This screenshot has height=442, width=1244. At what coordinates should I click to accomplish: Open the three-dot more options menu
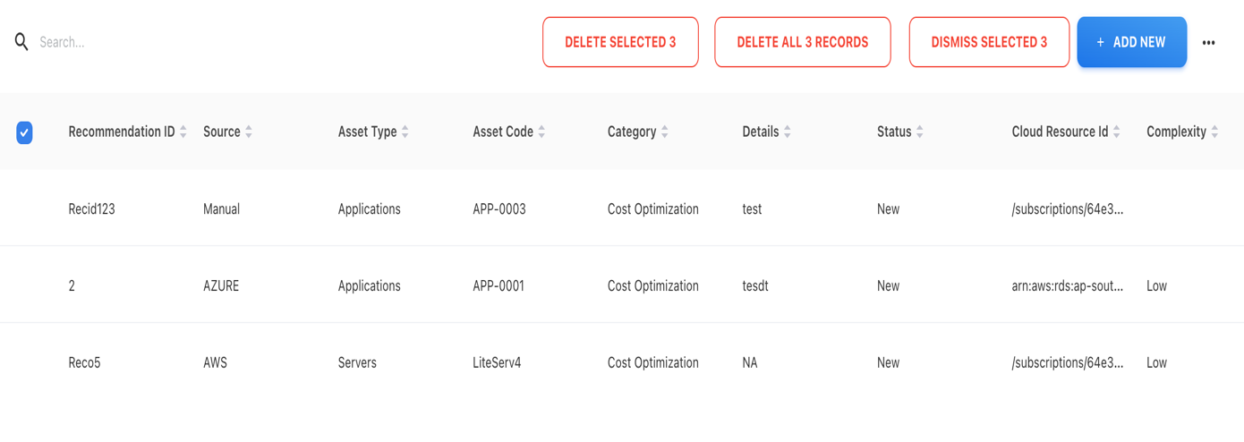tap(1208, 43)
